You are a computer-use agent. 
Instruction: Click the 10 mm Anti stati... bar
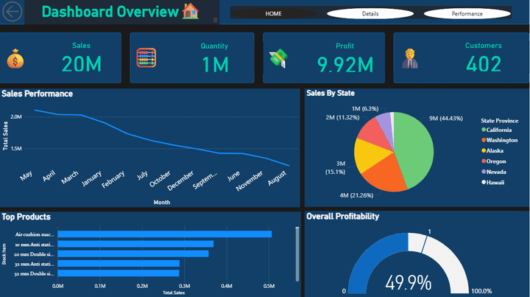135,244
